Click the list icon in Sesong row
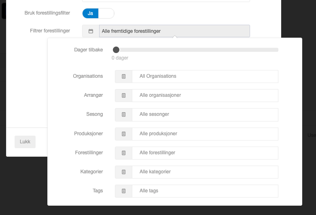Image resolution: width=316 pixels, height=215 pixels. point(123,115)
